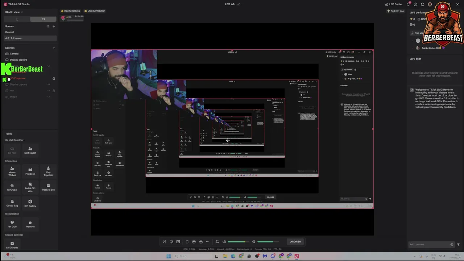Add a new source with plus icon
Viewport: 464px width, 261px height.
pos(54,48)
